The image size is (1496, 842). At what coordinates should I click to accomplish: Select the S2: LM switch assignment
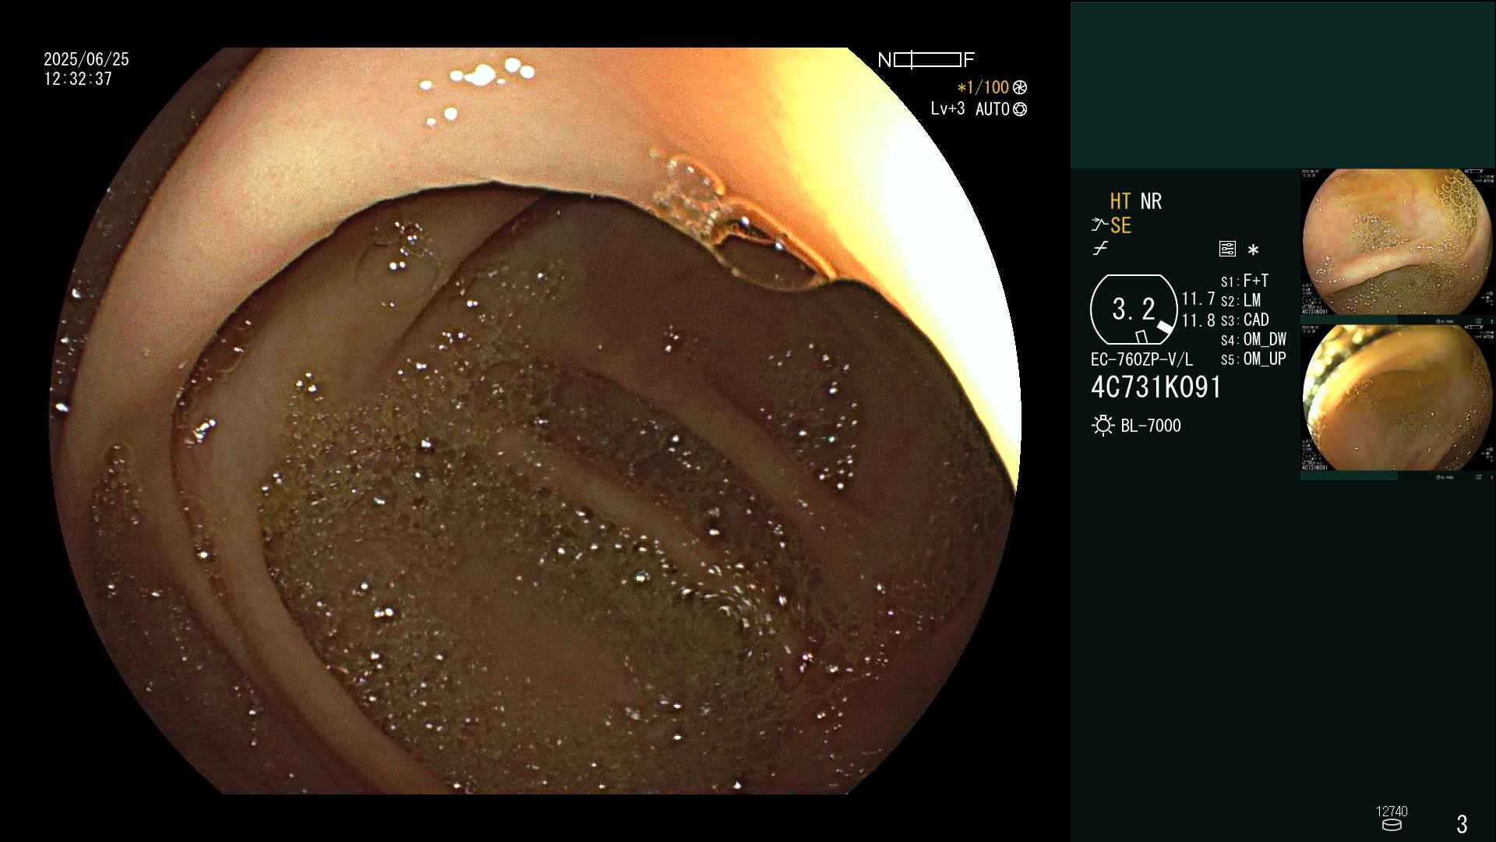coord(1240,300)
